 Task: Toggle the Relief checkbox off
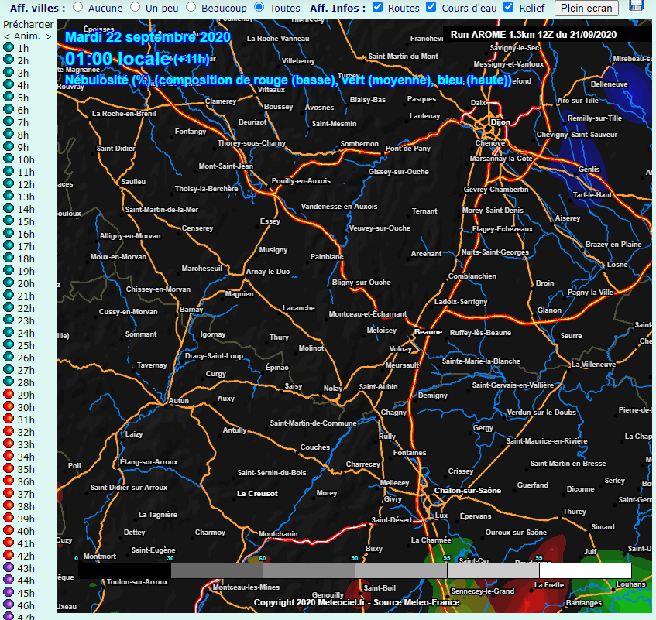[509, 7]
